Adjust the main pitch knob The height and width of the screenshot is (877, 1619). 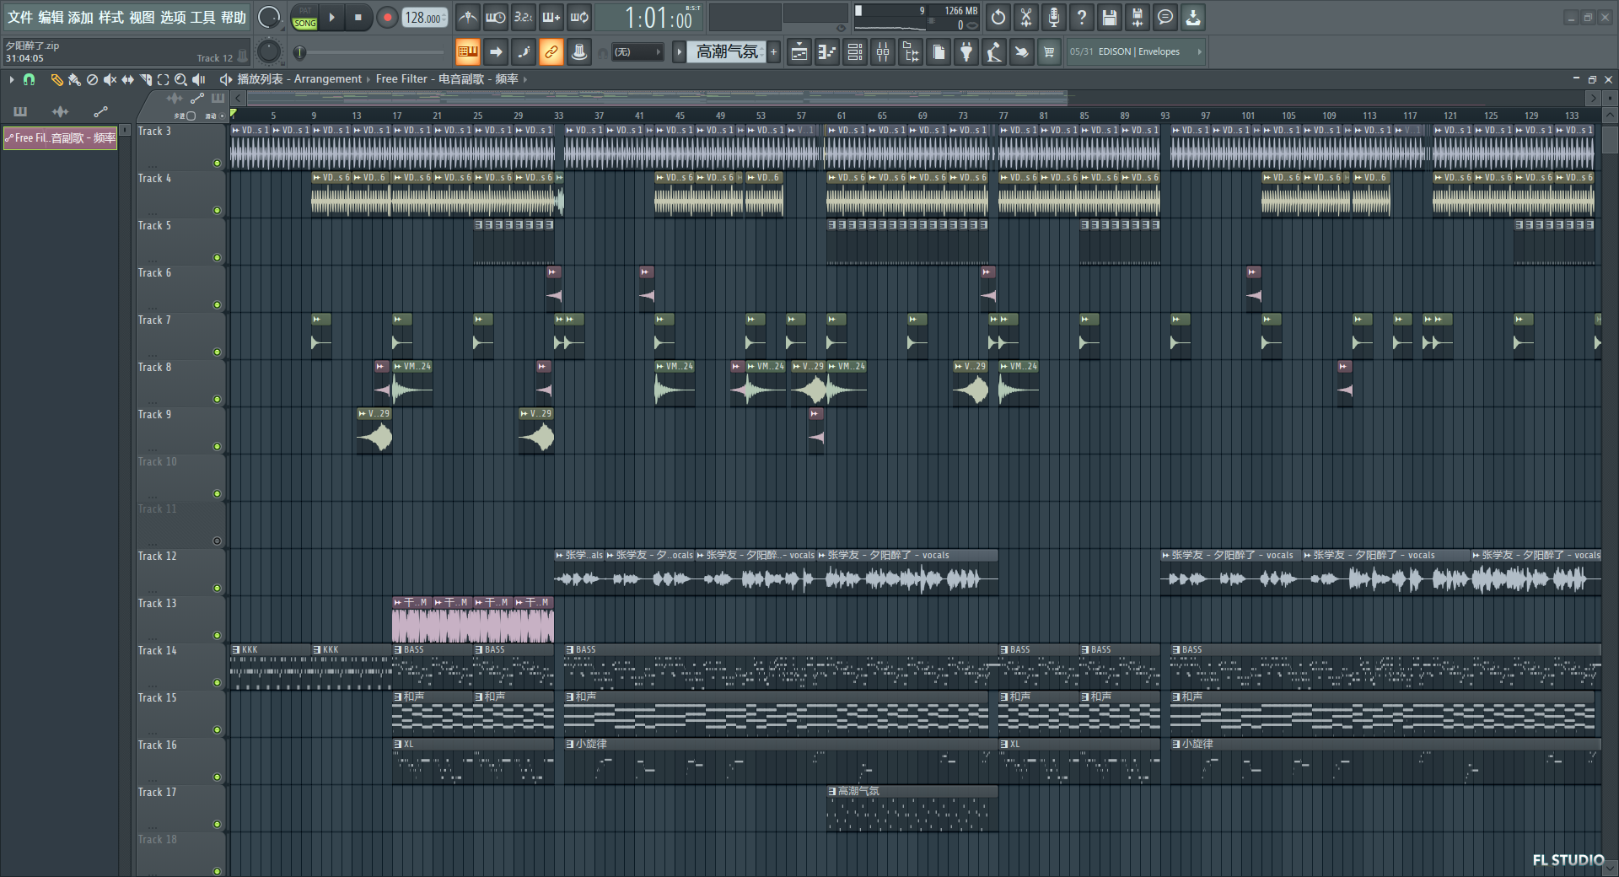[x=269, y=52]
